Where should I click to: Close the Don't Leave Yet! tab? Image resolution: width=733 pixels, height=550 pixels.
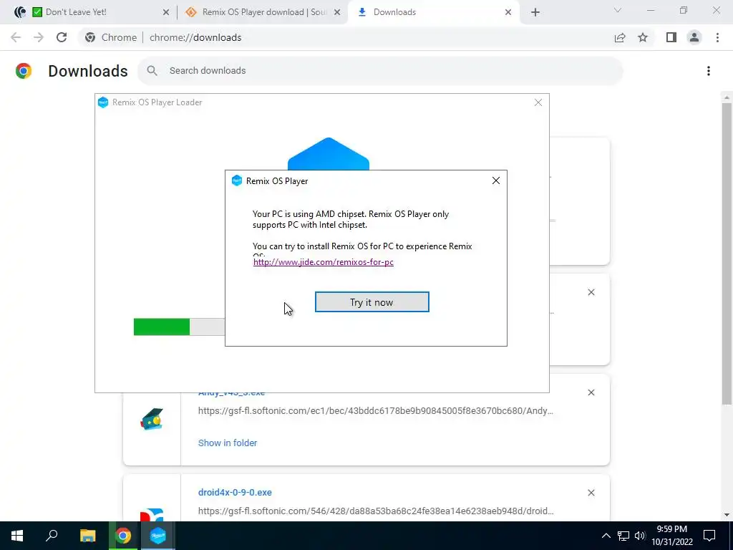click(166, 13)
